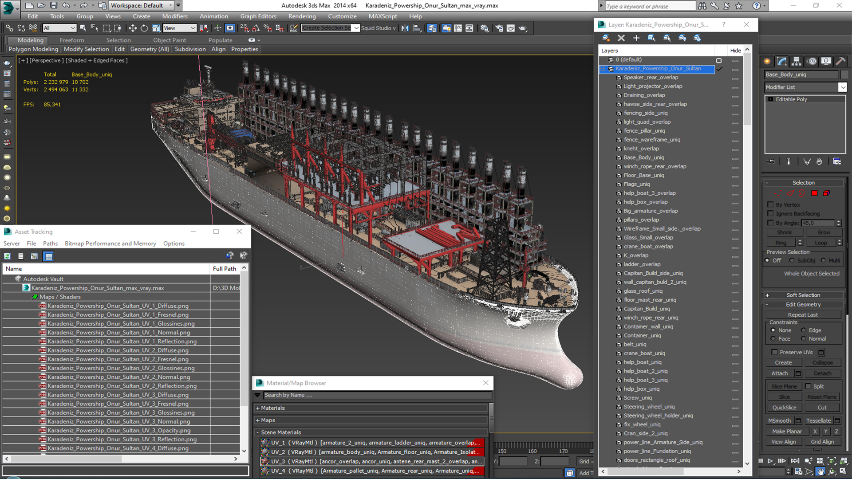This screenshot has width=852, height=479.
Task: Switch to the Object Paint ribbon tab
Action: [x=170, y=40]
